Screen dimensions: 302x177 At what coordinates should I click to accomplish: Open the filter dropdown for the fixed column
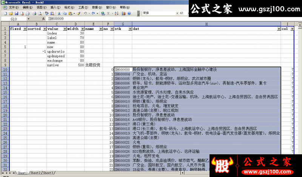[x=25, y=29]
